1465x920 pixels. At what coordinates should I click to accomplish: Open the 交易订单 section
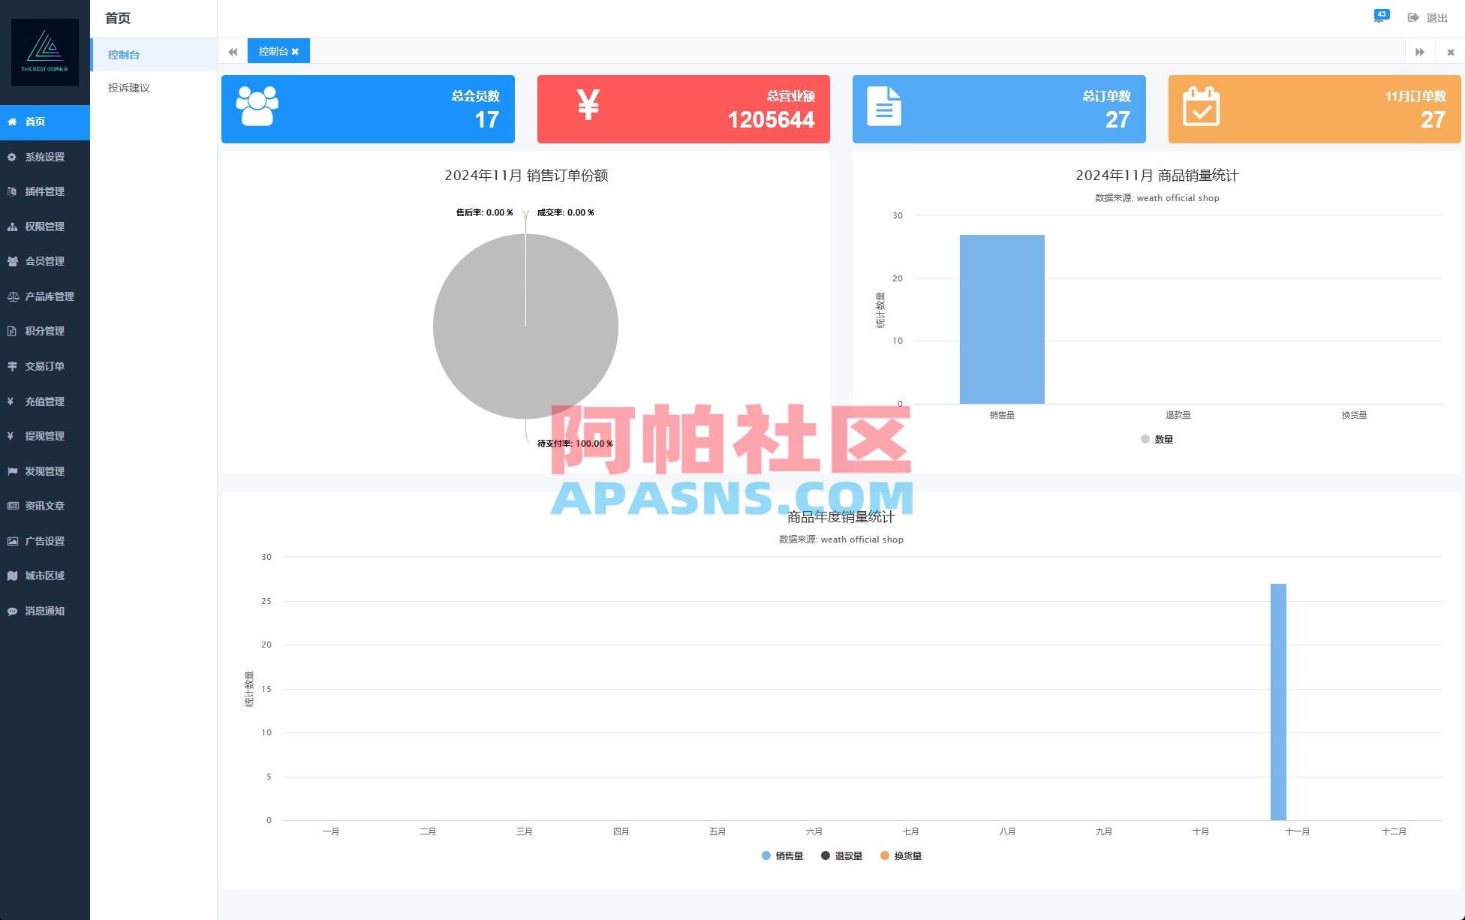pyautogui.click(x=11, y=366)
